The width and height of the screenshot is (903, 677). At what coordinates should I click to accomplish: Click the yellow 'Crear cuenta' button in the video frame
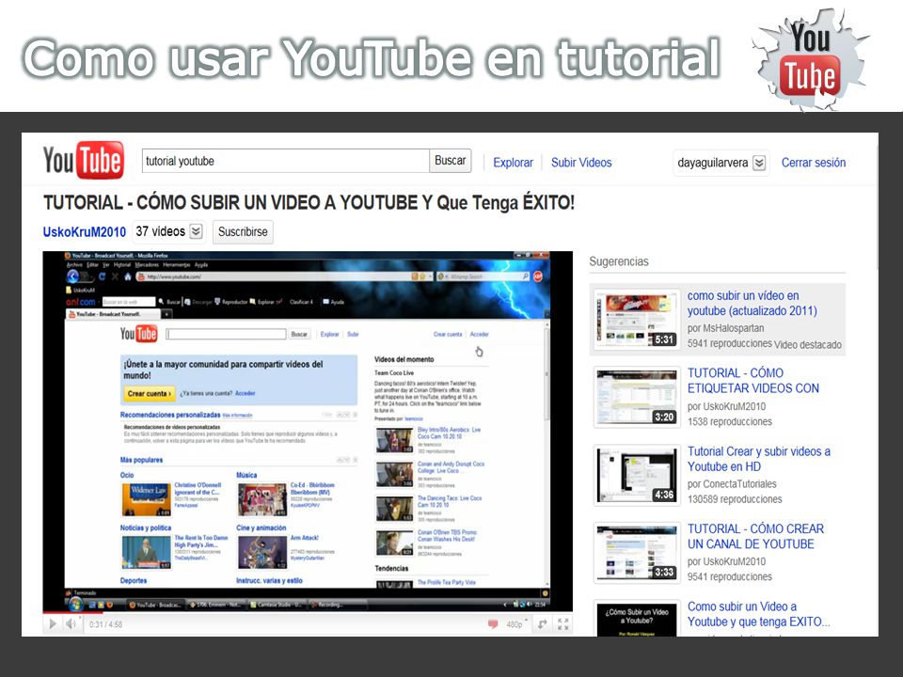[150, 394]
